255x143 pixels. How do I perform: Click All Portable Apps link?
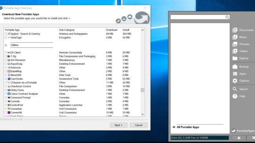188,127
